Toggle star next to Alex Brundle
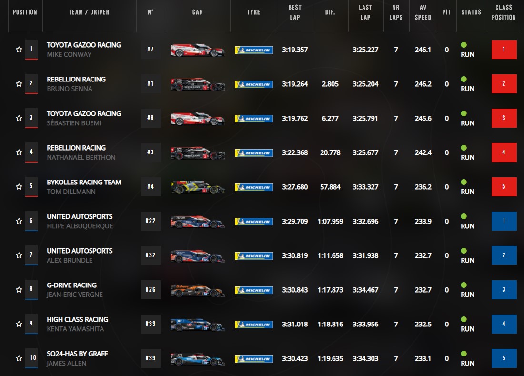Viewport: 524px width, 376px height. click(19, 255)
